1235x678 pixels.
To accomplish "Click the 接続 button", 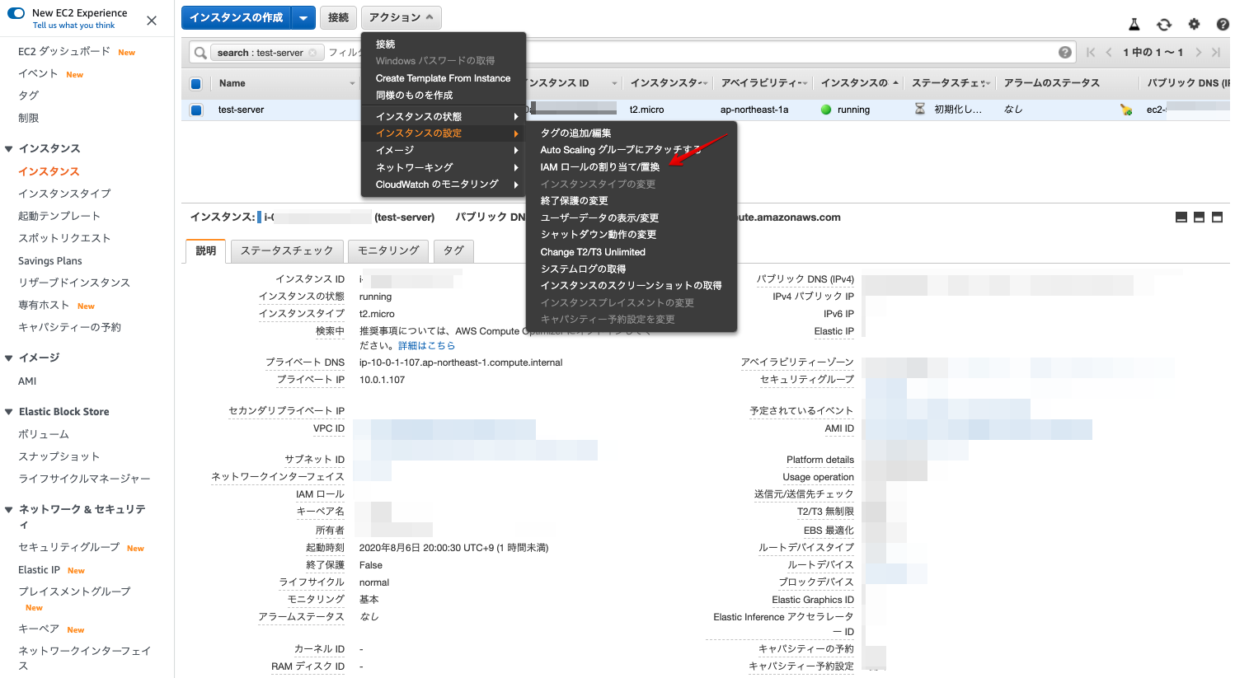I will 338,16.
